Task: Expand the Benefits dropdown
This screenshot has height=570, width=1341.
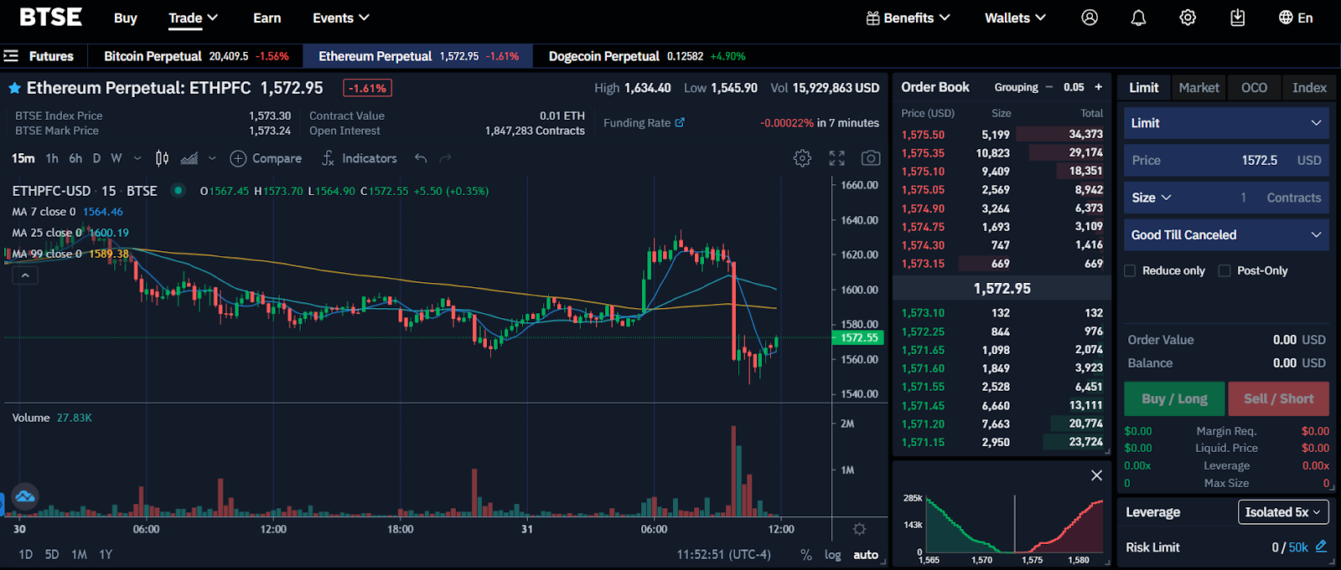Action: point(909,18)
